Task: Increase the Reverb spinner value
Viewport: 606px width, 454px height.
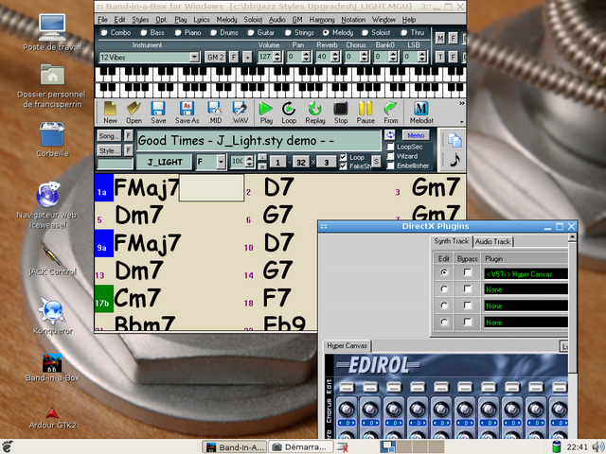Action: click(x=335, y=55)
